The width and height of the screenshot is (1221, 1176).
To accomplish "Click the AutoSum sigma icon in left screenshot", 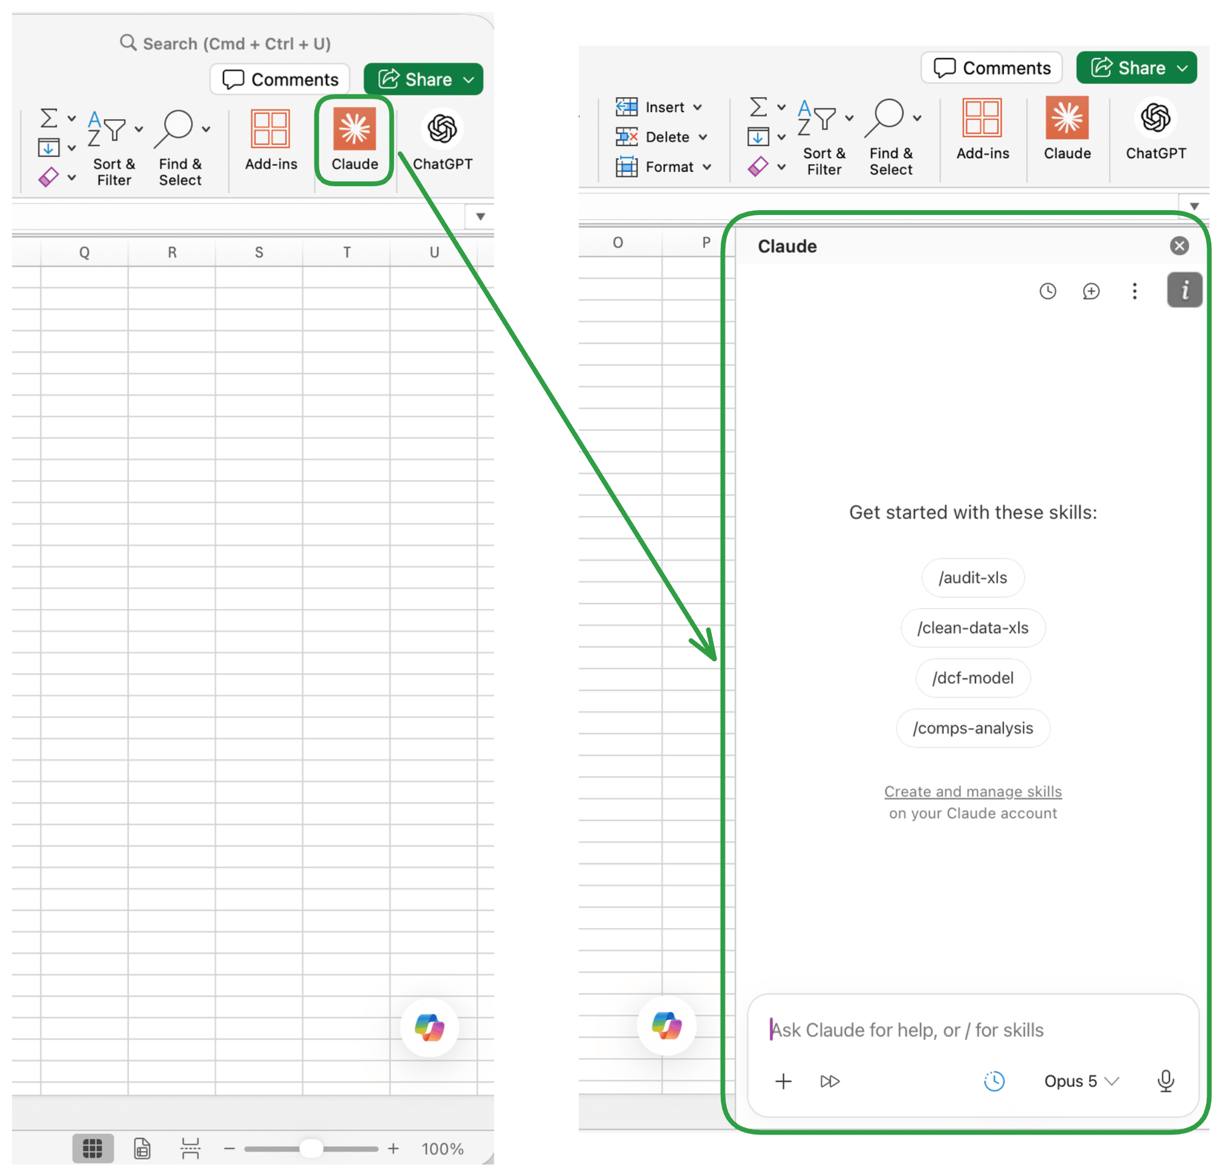I will pos(49,118).
